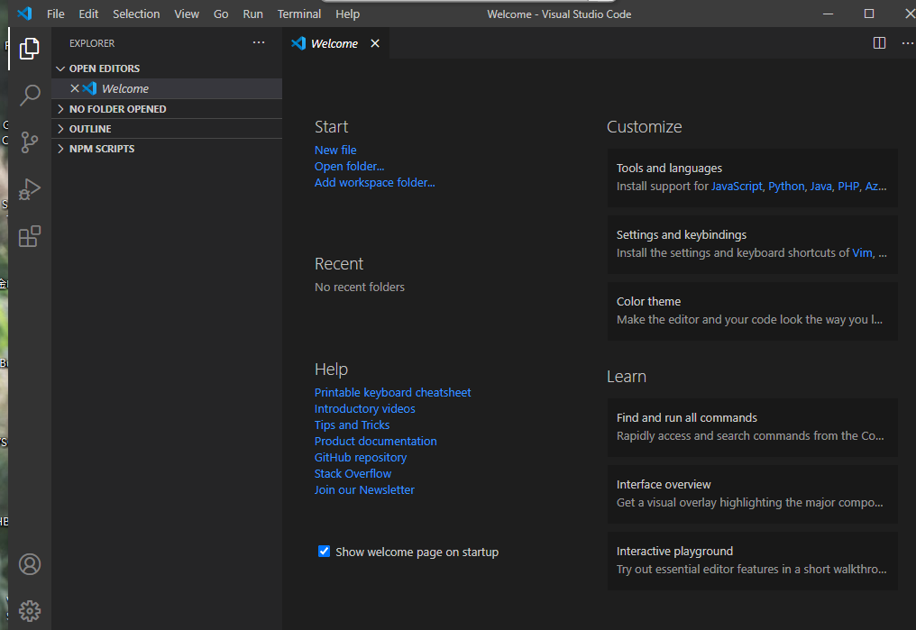Open the Run menu

coord(253,14)
